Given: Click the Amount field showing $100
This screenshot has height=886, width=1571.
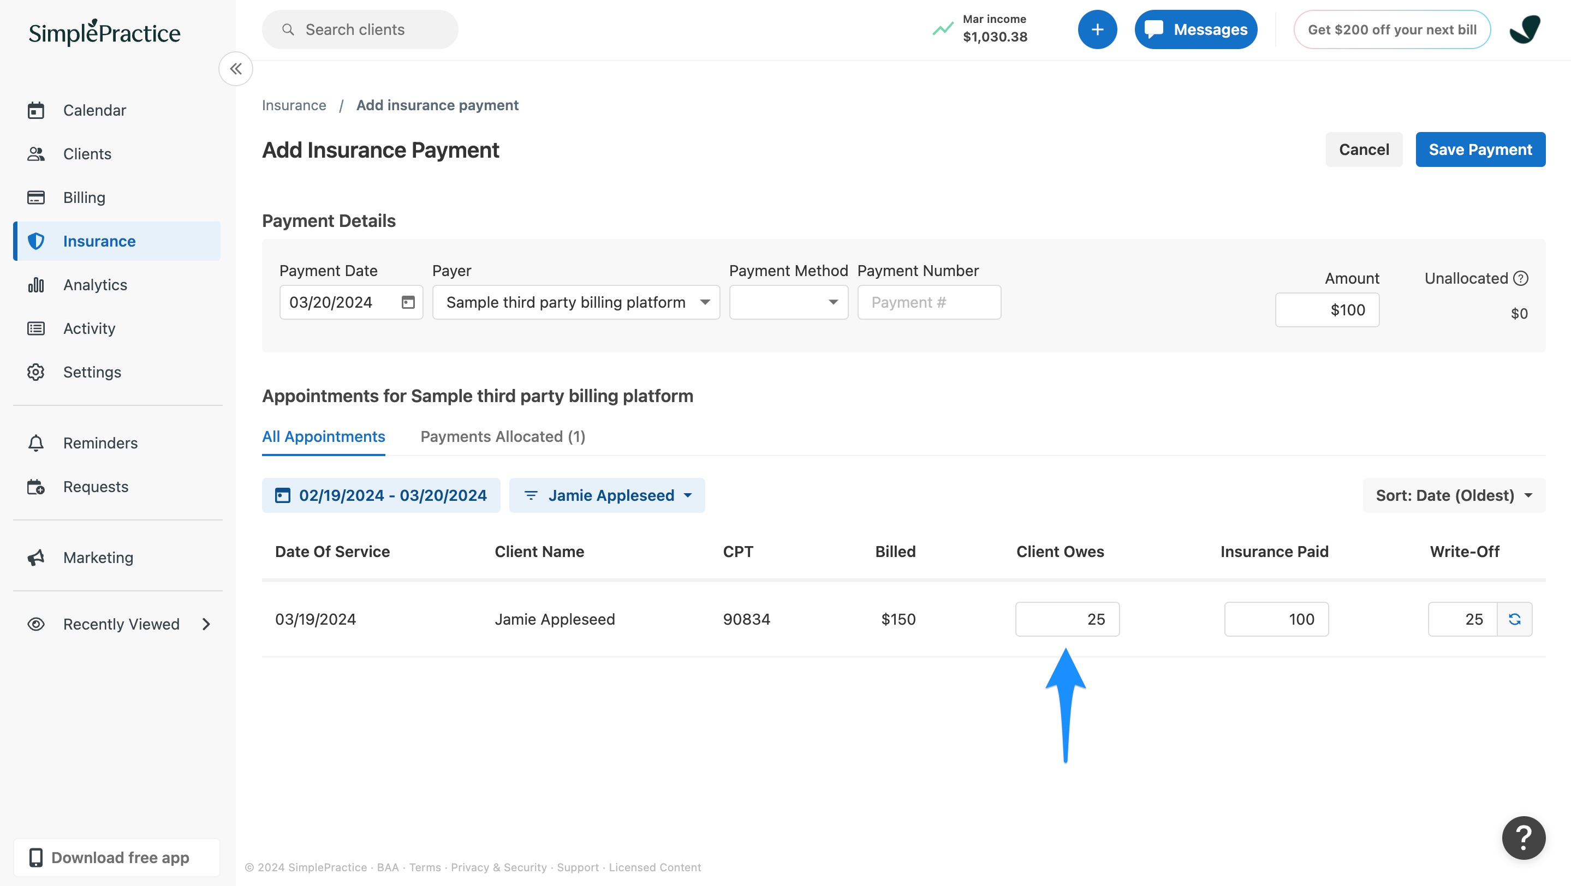Looking at the screenshot, I should point(1327,310).
